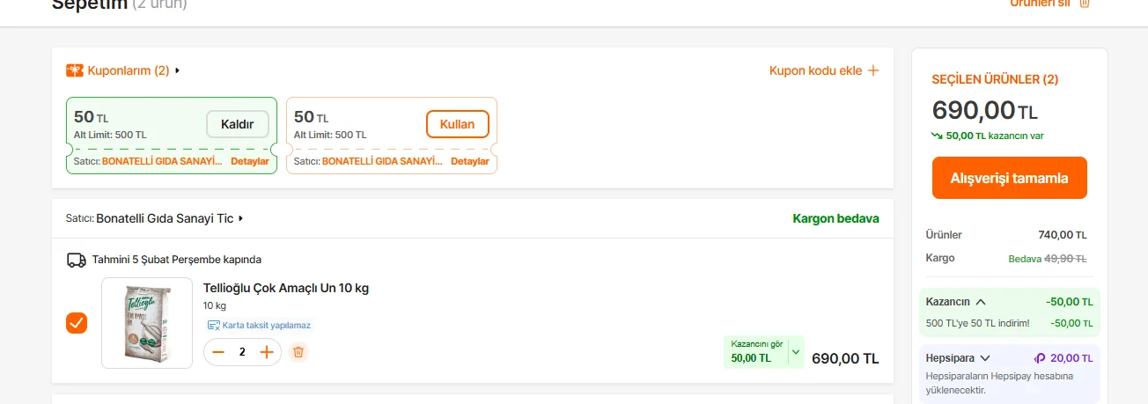This screenshot has width=1148, height=404.
Task: Click Alışverişi tamamla to checkout
Action: click(1009, 178)
